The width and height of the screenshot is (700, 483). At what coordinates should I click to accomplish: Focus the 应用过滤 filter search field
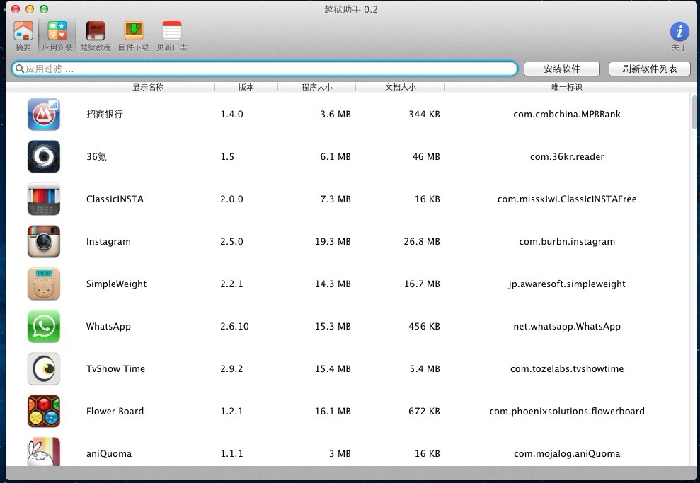(x=264, y=69)
